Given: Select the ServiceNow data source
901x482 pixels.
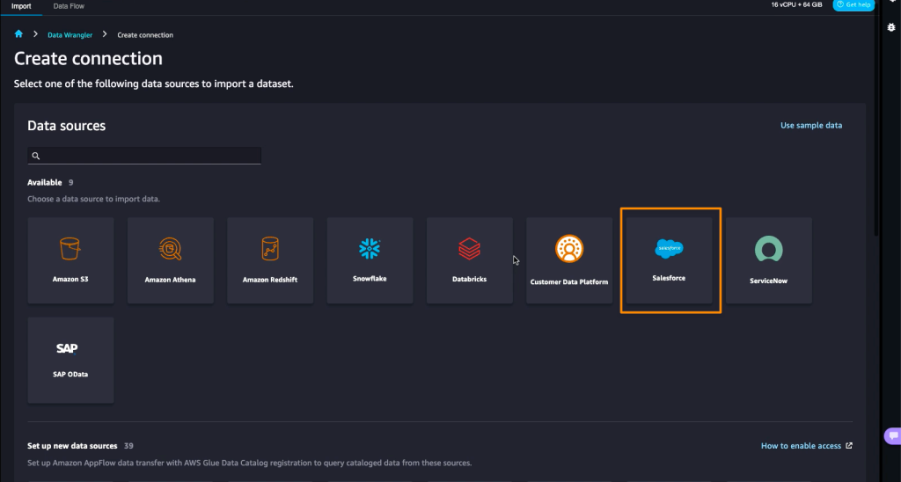Looking at the screenshot, I should click(x=768, y=260).
